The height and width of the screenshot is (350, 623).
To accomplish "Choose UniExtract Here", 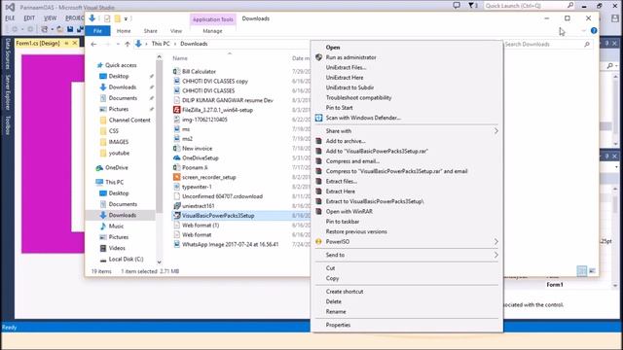I will [344, 78].
